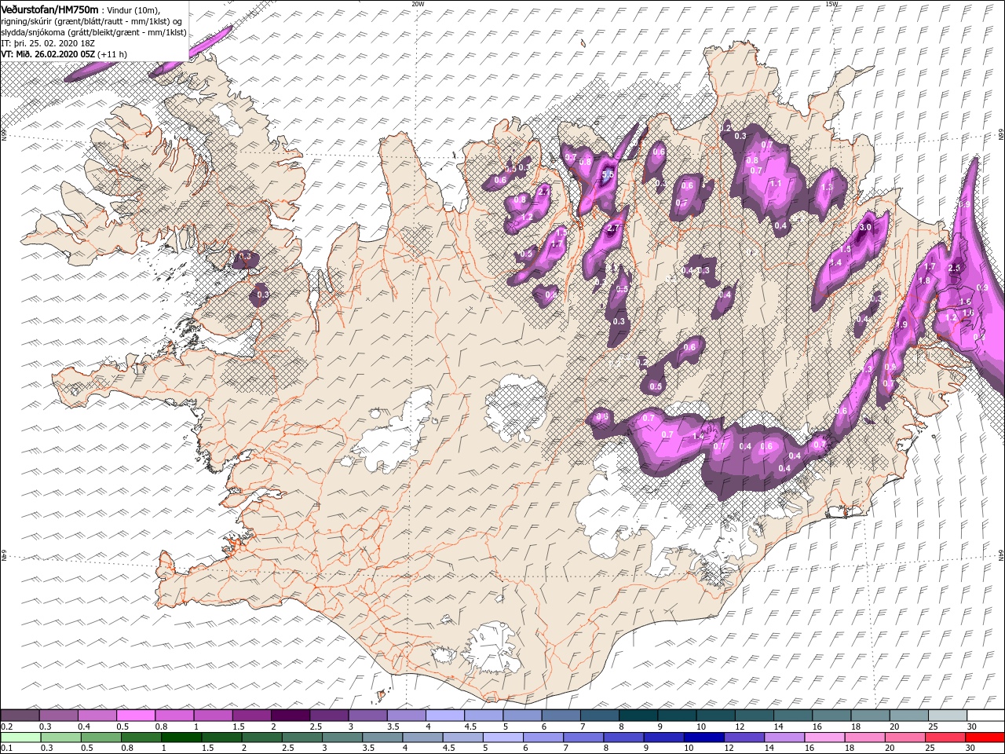Click the 'Veðurstofan/HM750m' title text

tap(50, 9)
